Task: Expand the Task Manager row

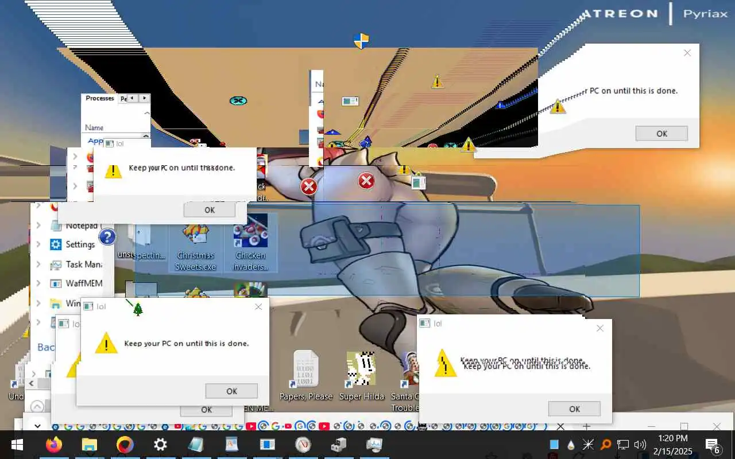Action: (38, 264)
